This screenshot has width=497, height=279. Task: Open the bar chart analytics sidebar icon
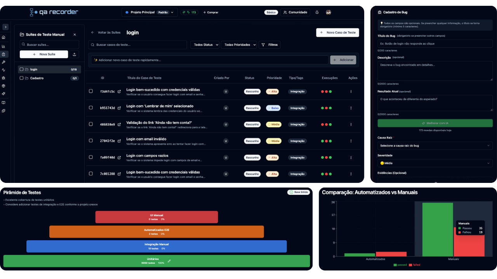3,46
